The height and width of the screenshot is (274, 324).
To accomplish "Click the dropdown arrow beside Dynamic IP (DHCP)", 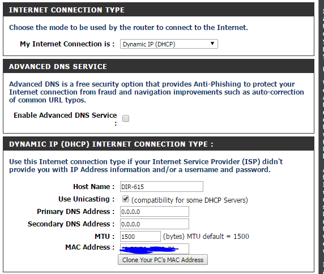I will click(212, 44).
